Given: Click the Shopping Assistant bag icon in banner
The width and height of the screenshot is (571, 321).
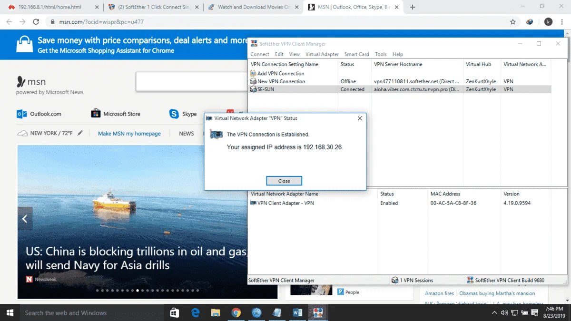Looking at the screenshot, I should click(24, 45).
